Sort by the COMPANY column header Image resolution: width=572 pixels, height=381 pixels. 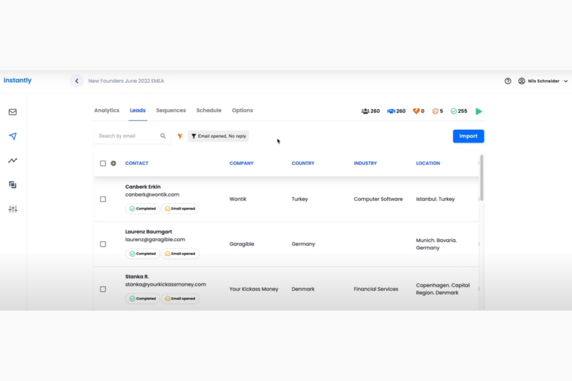click(x=242, y=163)
